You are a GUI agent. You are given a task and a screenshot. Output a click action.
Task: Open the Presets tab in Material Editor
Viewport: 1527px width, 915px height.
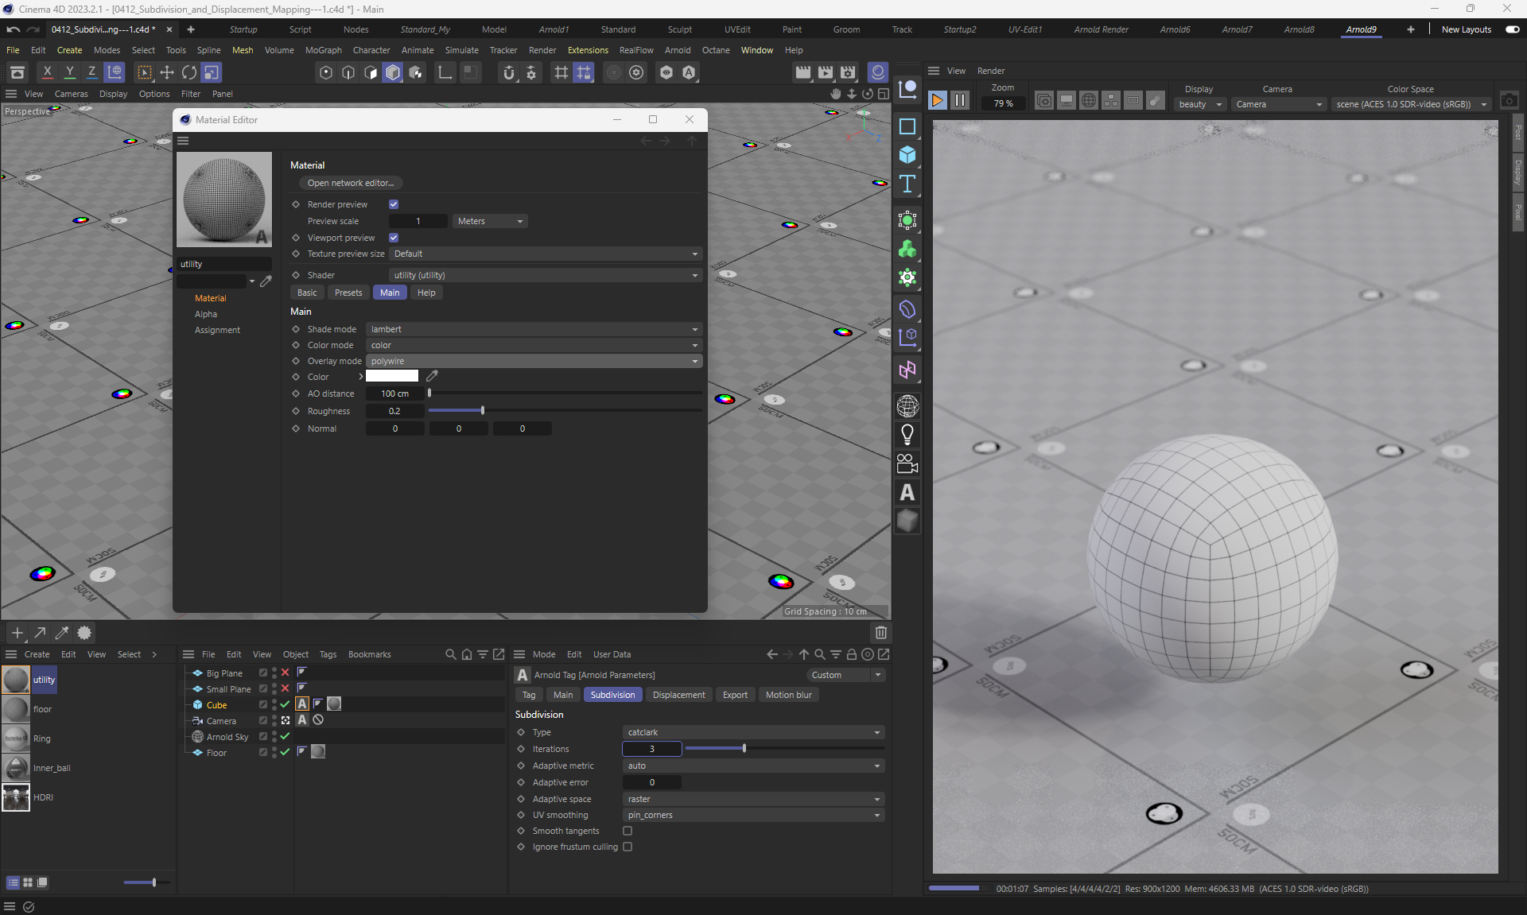[348, 293]
